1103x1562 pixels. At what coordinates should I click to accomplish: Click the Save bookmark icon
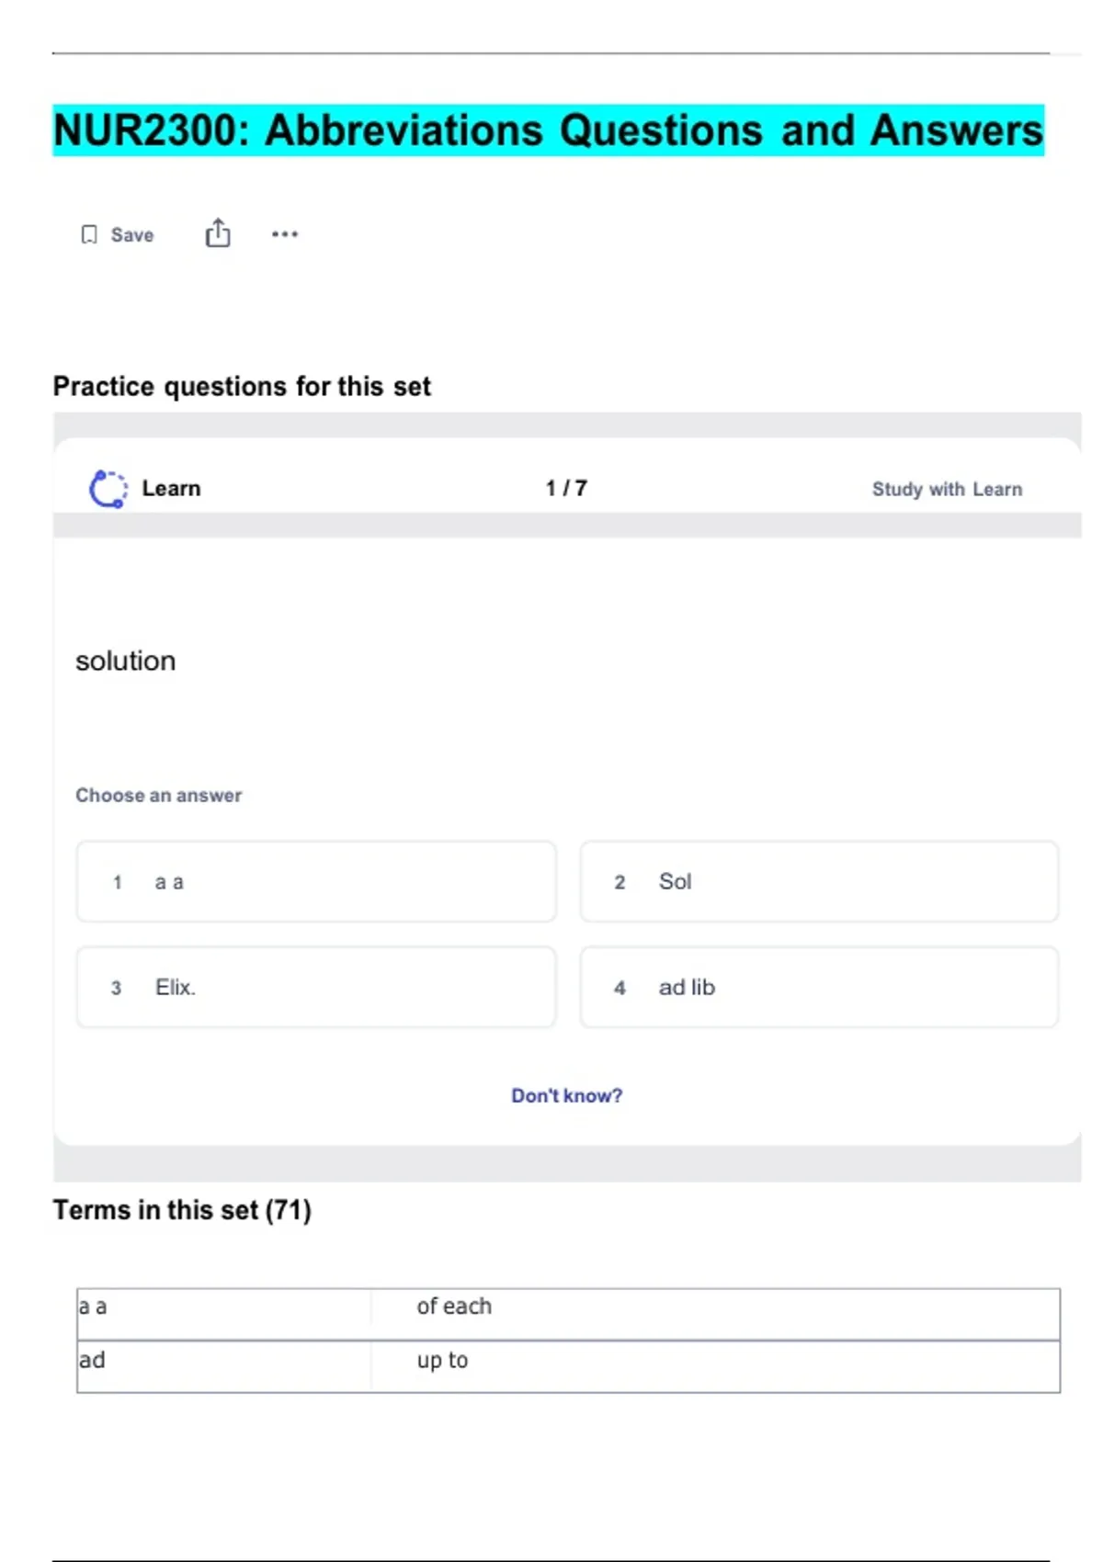89,235
